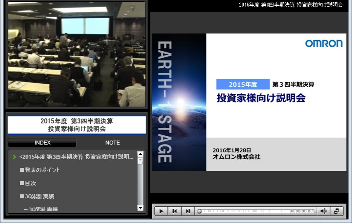Select the －3Q累計実績 sub-entry
Screen dimensions: 352x223
point(41,209)
